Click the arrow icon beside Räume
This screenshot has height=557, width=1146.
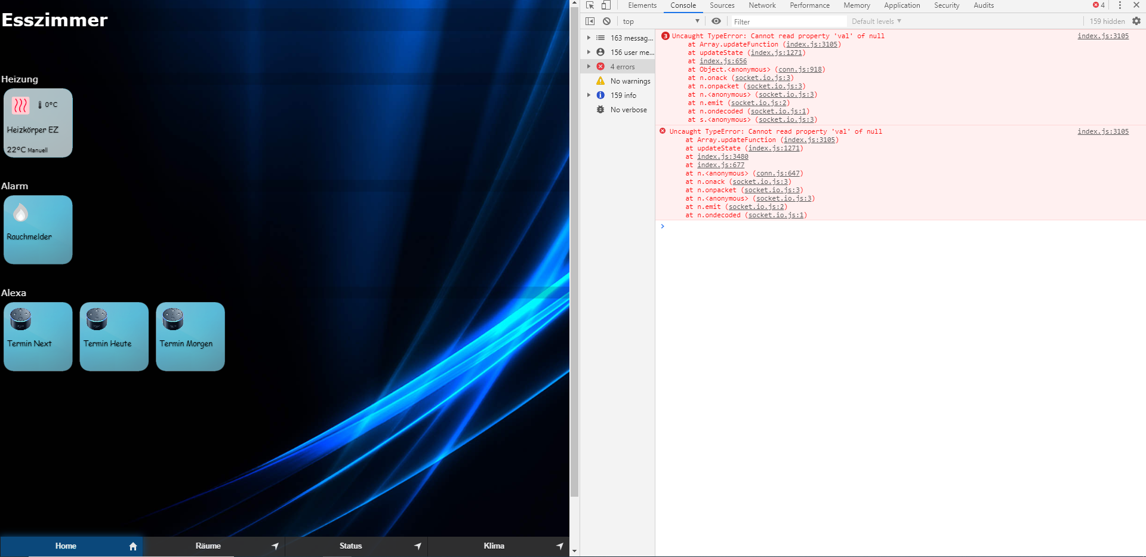[x=275, y=546]
